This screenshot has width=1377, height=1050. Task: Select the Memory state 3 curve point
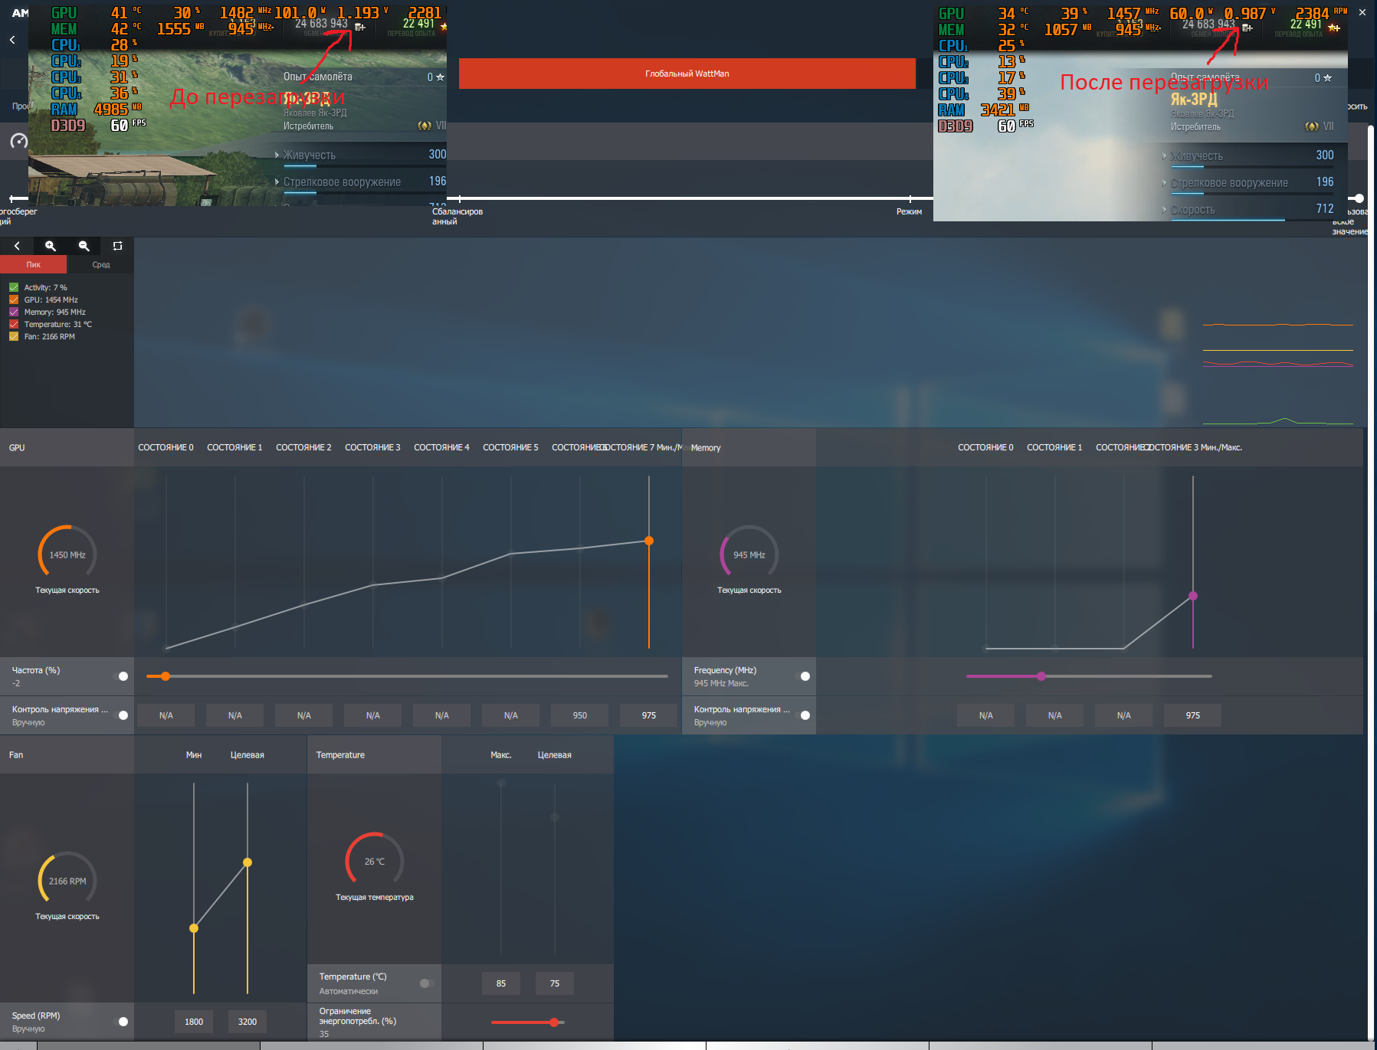1193,596
